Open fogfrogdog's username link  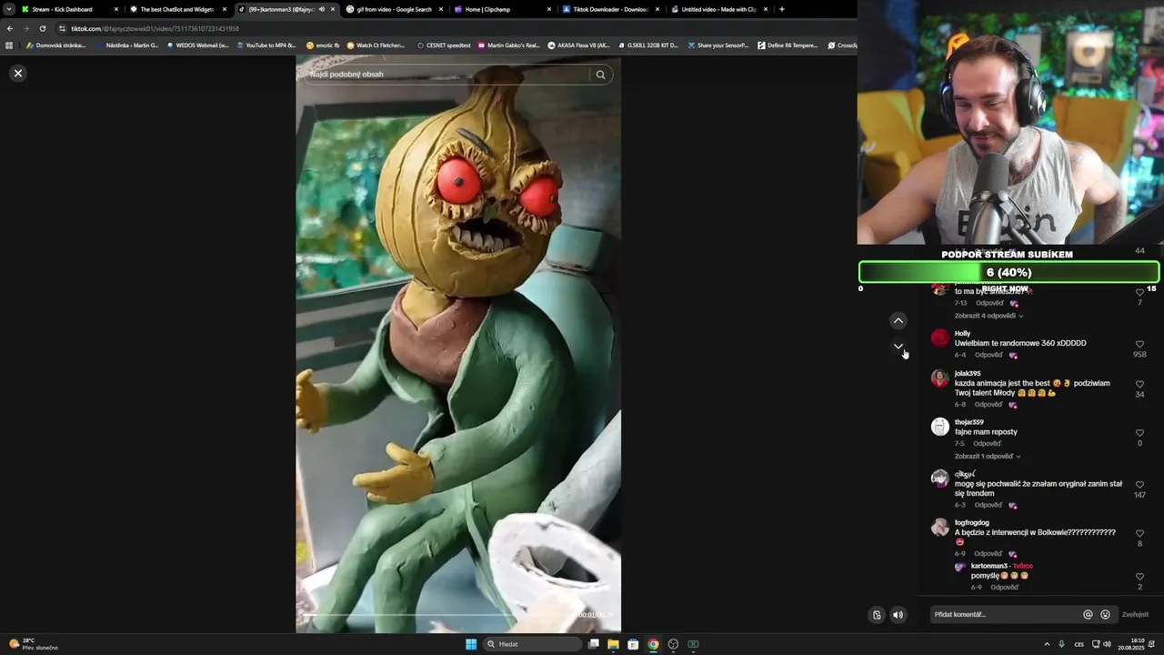pyautogui.click(x=971, y=522)
